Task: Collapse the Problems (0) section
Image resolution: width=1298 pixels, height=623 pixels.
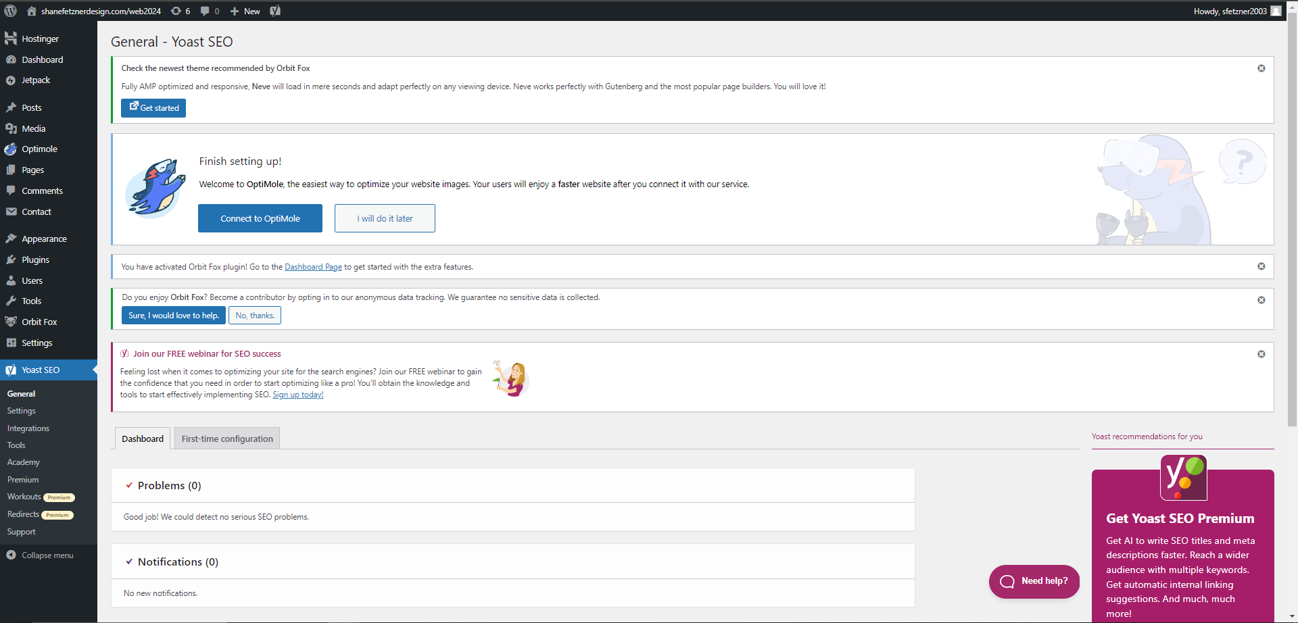Action: [x=129, y=486]
